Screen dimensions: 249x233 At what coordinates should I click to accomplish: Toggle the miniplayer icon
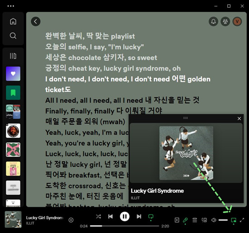point(234,220)
